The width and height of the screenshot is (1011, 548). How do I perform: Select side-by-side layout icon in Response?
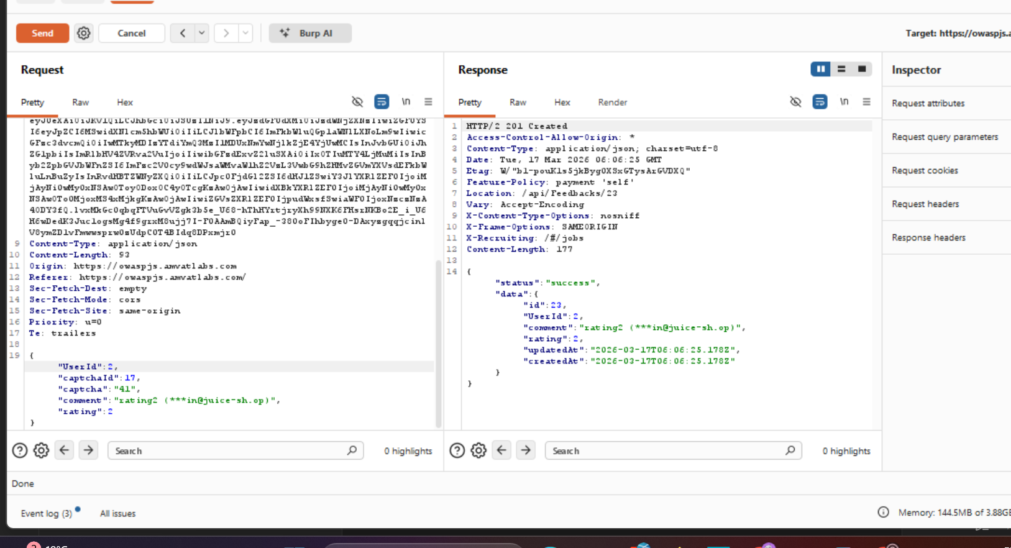(x=820, y=69)
